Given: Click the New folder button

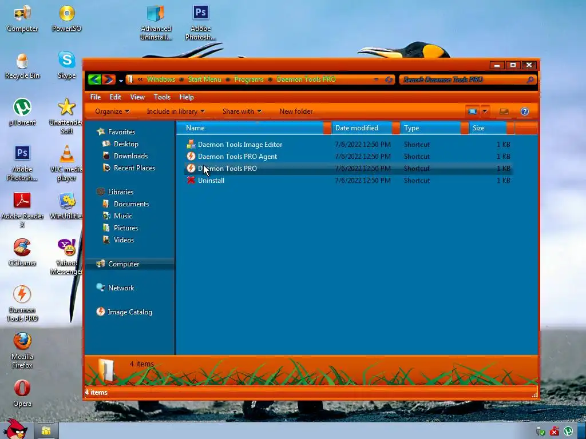Looking at the screenshot, I should 296,111.
